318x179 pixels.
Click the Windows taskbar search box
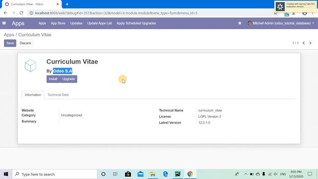[55, 174]
